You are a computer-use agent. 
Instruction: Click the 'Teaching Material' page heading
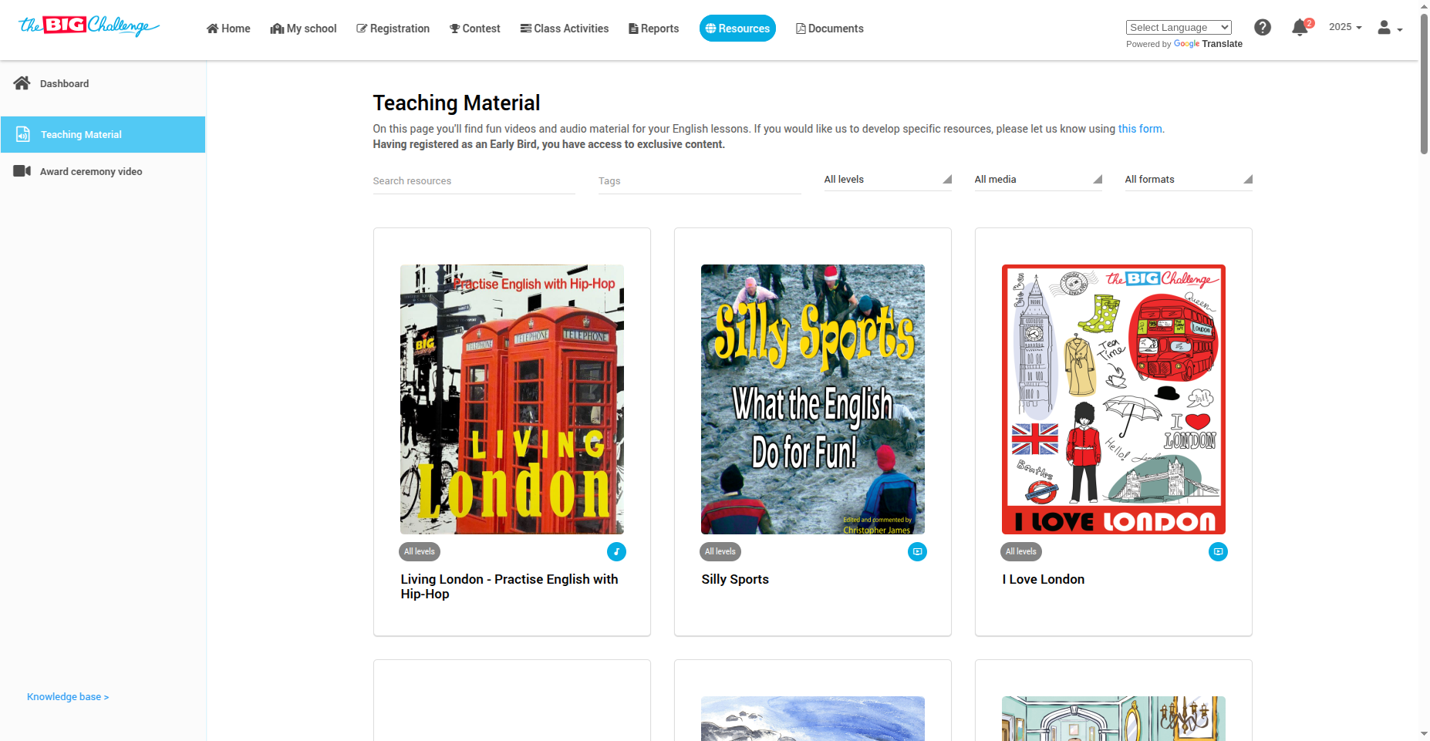pos(457,103)
